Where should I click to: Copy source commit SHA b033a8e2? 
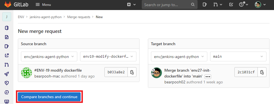(x=132, y=72)
